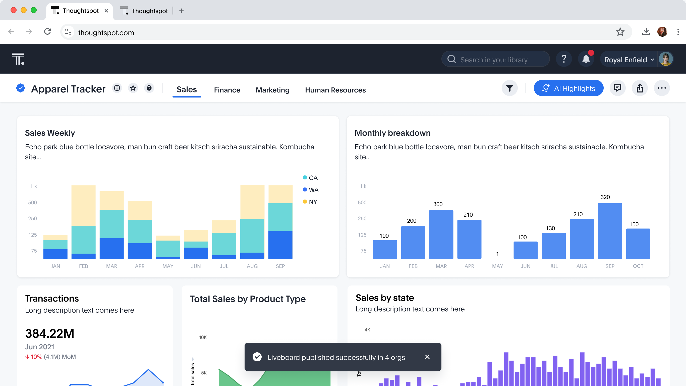Image resolution: width=686 pixels, height=386 pixels.
Task: Click the verified badge beside Apparel Tracker
Action: [21, 88]
